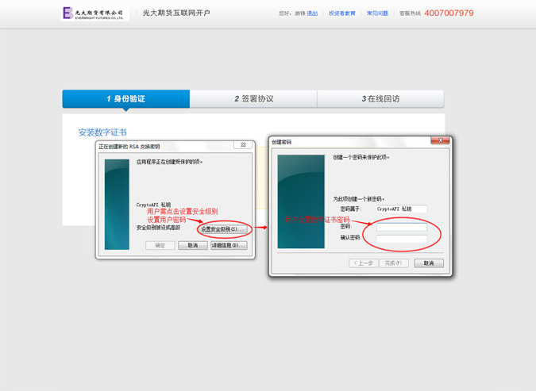Screen dimensions: 536x391
Task: Open the 投资者教育 link
Action: 341,13
